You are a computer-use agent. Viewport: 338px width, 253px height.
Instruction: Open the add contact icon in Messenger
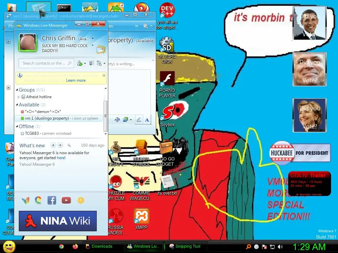80,63
